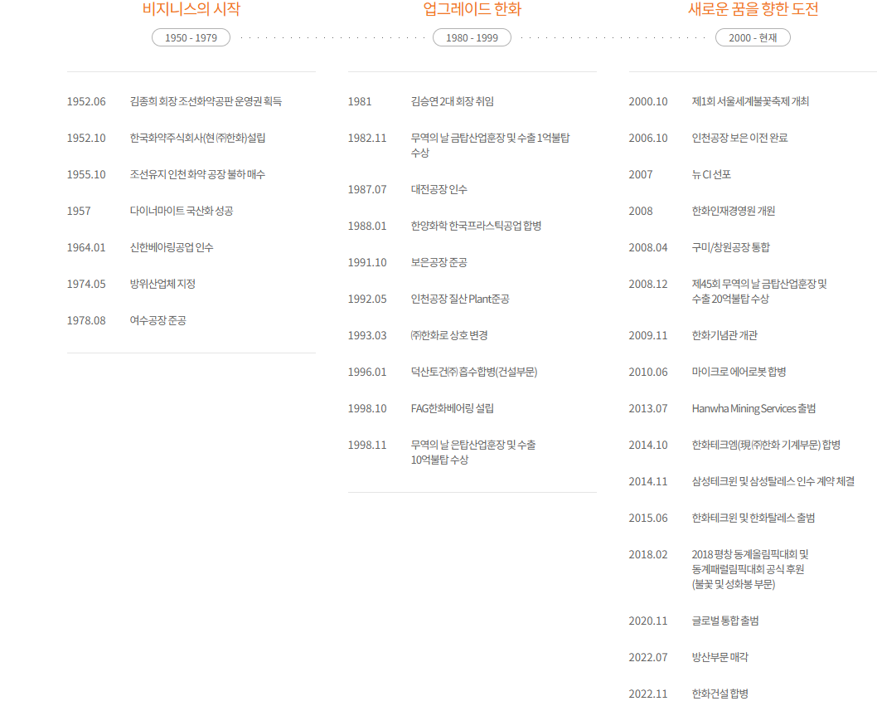Image resolution: width=877 pixels, height=711 pixels.
Task: Click the 1957 year label
Action: coord(78,211)
